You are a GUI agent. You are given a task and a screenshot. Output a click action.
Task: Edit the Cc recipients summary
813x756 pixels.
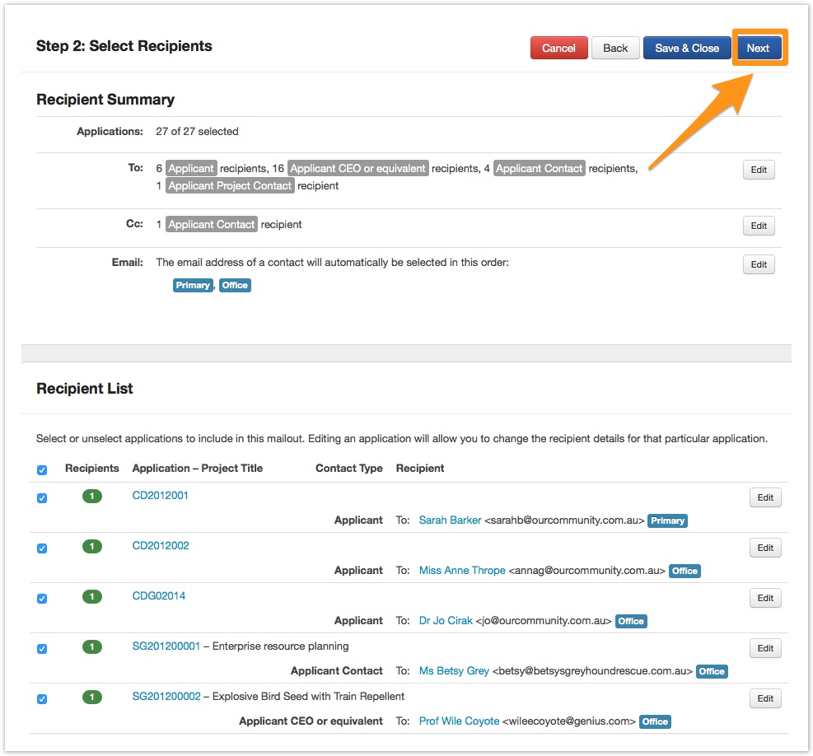(x=759, y=226)
